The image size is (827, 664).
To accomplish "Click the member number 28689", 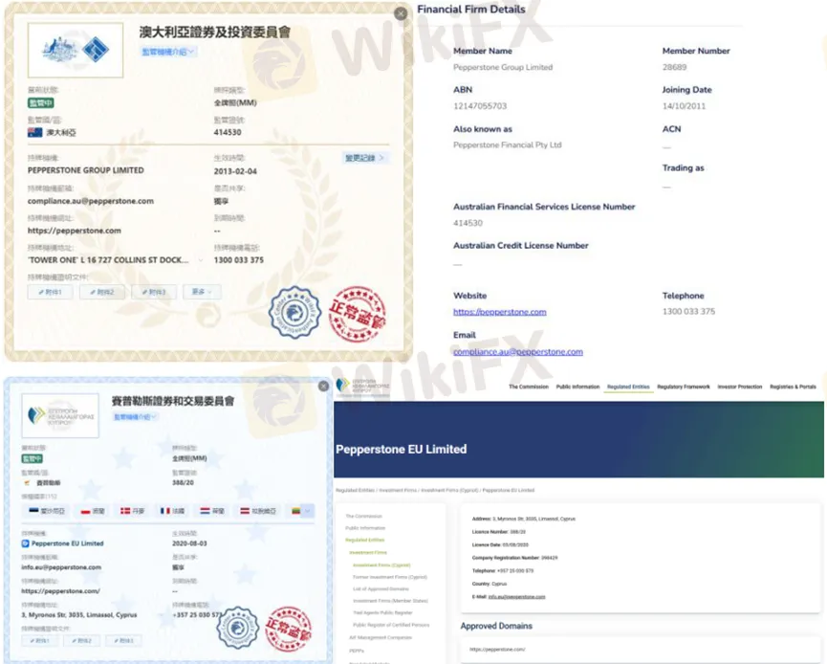I will pyautogui.click(x=675, y=68).
